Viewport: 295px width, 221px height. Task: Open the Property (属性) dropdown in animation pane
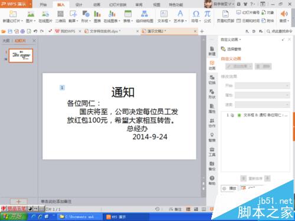(x=262, y=95)
